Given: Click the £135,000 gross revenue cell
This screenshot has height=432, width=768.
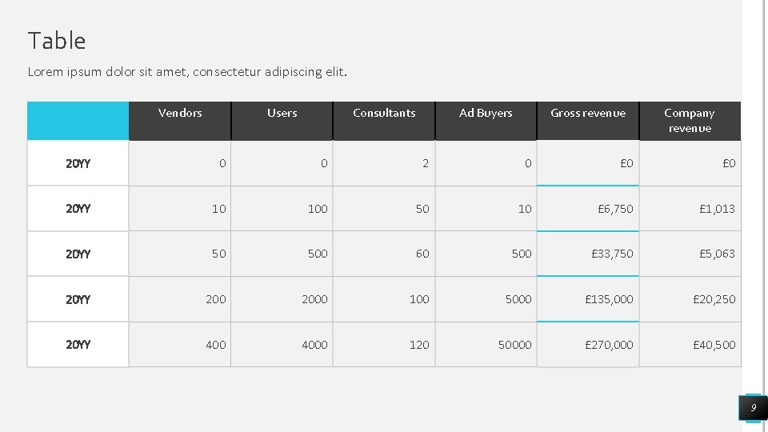Looking at the screenshot, I should point(609,299).
